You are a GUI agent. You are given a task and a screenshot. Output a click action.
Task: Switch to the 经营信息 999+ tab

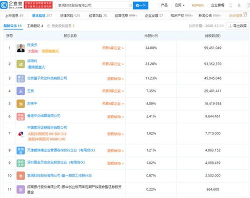pyautogui.click(x=126, y=15)
